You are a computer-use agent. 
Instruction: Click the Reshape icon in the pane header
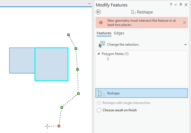[x=134, y=12]
